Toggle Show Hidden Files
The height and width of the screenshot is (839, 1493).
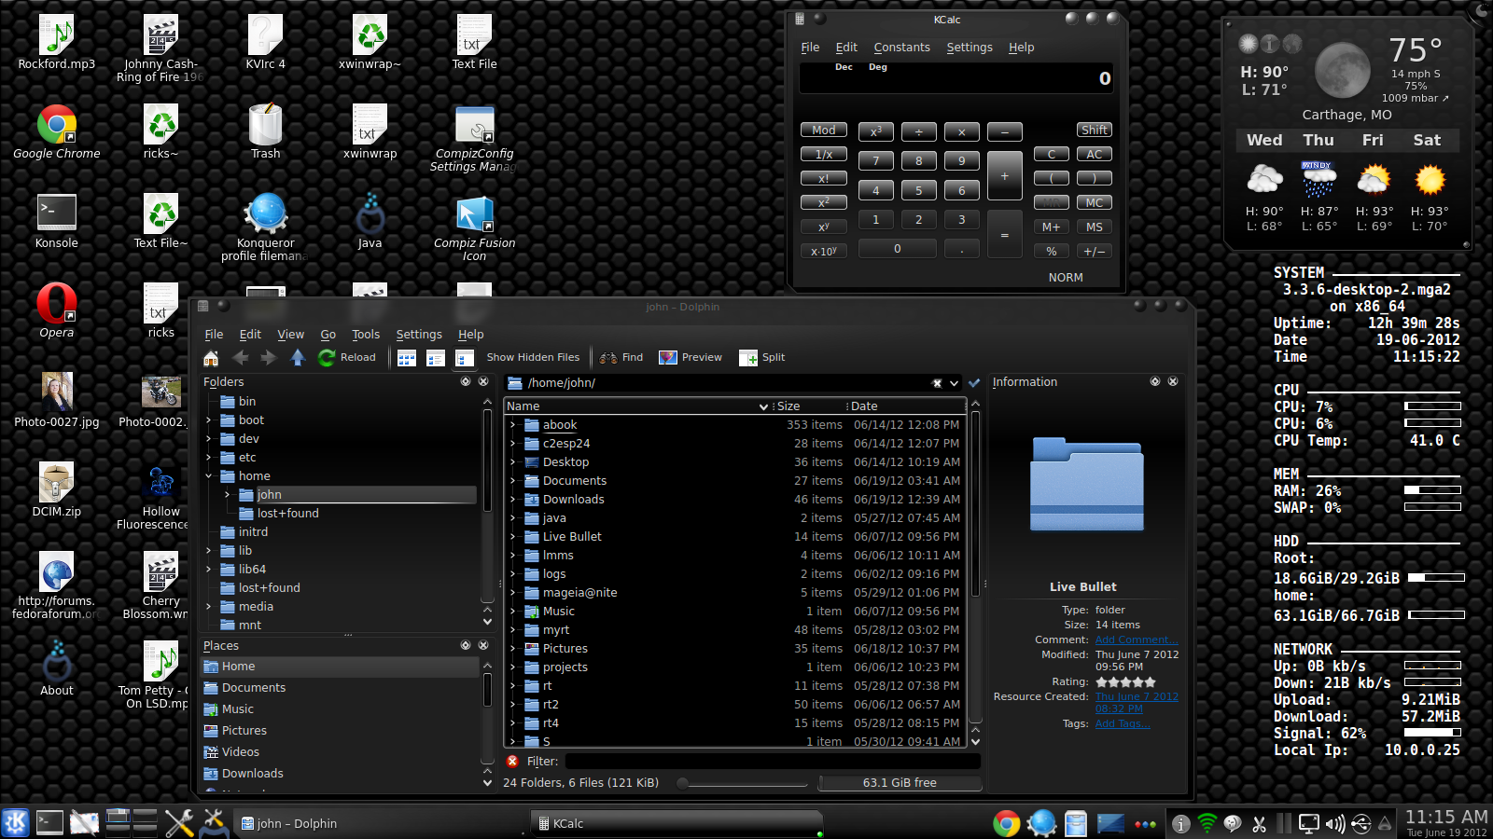click(533, 358)
